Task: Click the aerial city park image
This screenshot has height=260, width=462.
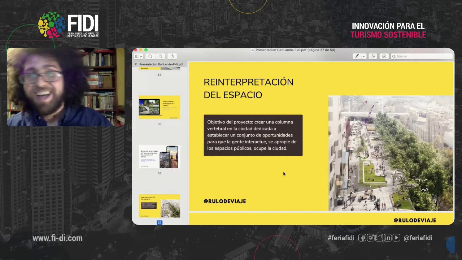Action: (x=391, y=153)
